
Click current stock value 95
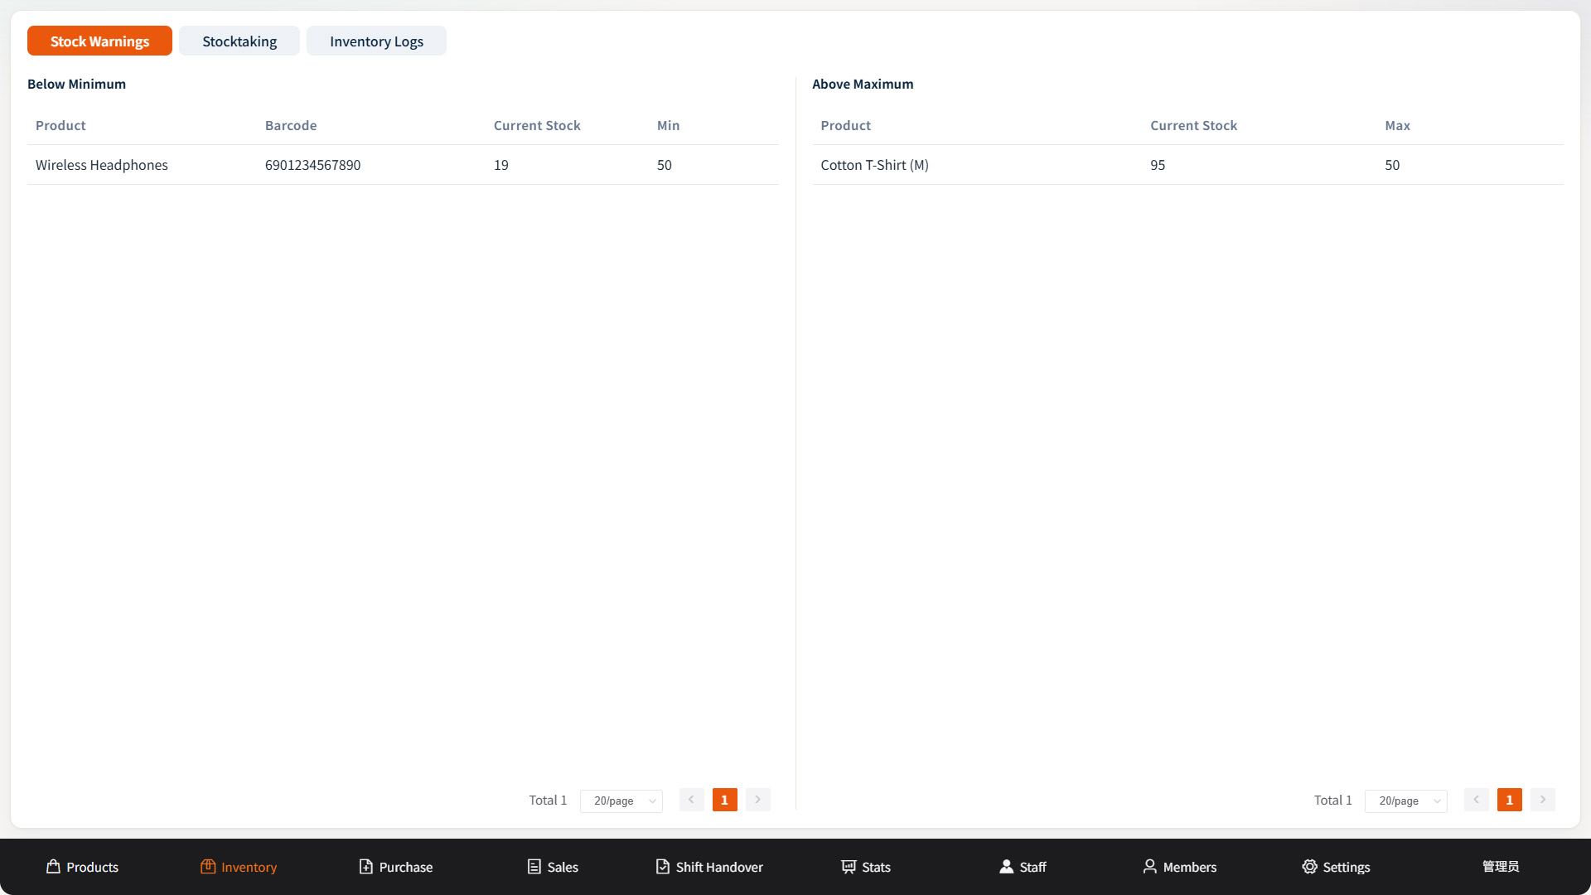click(x=1158, y=165)
